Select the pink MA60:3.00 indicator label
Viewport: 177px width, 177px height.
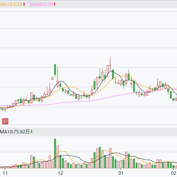tap(41, 4)
